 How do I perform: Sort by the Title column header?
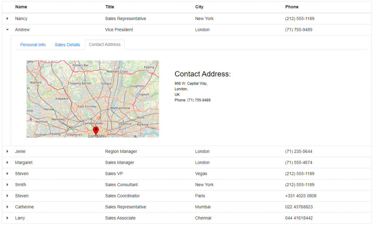(x=109, y=7)
